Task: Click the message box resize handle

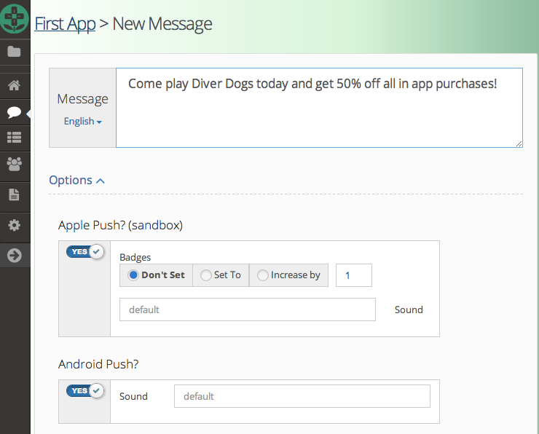Action: tap(519, 144)
